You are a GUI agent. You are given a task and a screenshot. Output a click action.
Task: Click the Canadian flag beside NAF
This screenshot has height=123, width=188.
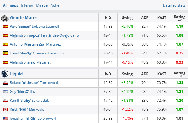[5, 109]
